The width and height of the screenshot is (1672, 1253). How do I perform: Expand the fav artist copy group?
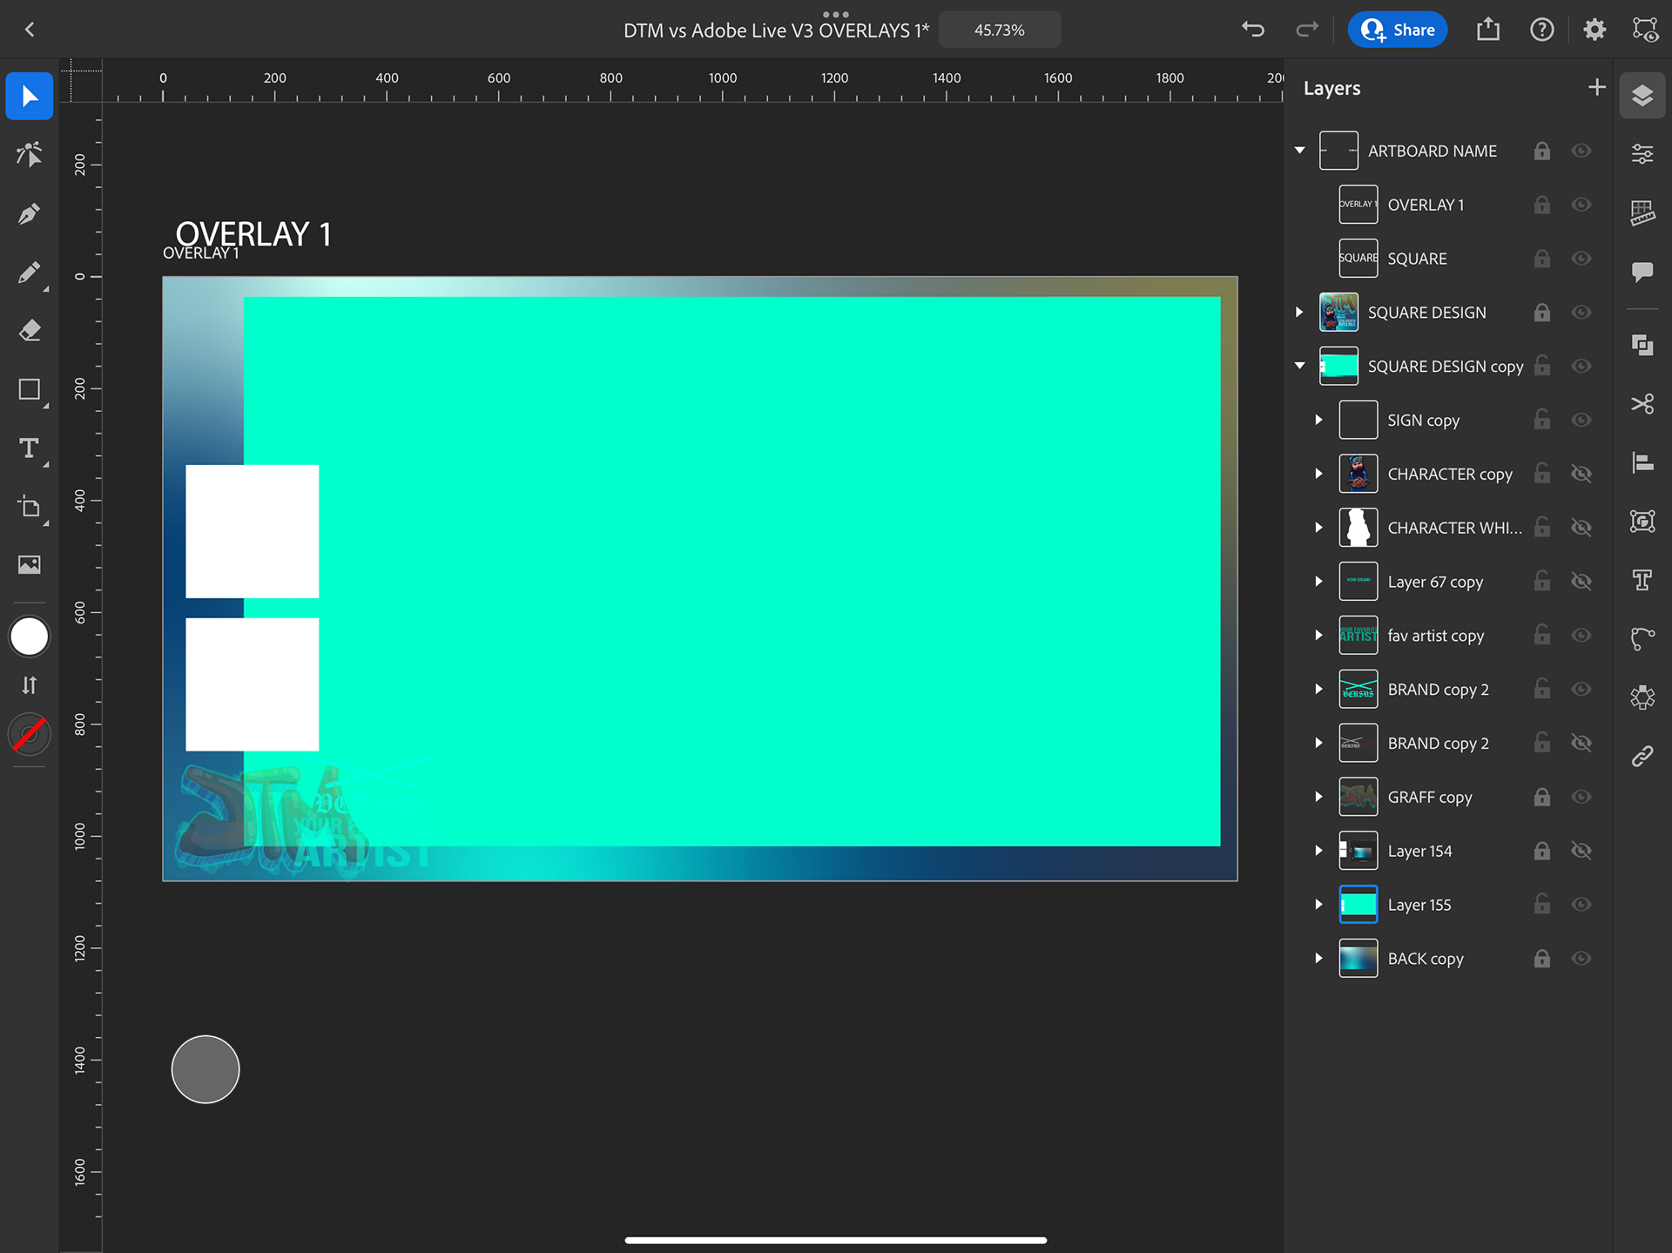click(x=1319, y=636)
